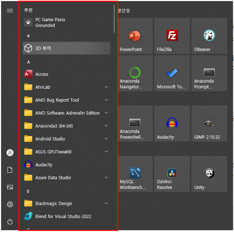Open the hamburger menu at top of Start
Viewport: 234px width, 232px height.
[10, 11]
